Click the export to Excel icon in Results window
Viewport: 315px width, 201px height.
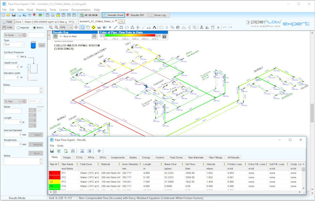[x=59, y=151]
